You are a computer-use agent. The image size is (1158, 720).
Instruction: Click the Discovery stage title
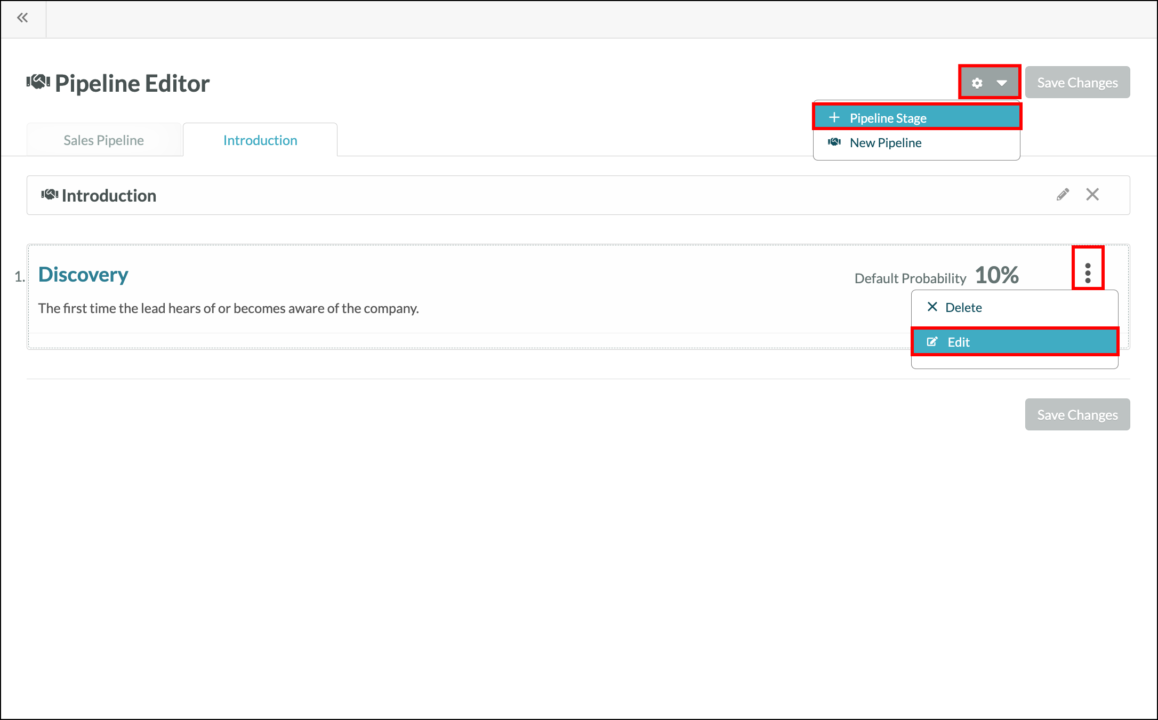pyautogui.click(x=83, y=275)
